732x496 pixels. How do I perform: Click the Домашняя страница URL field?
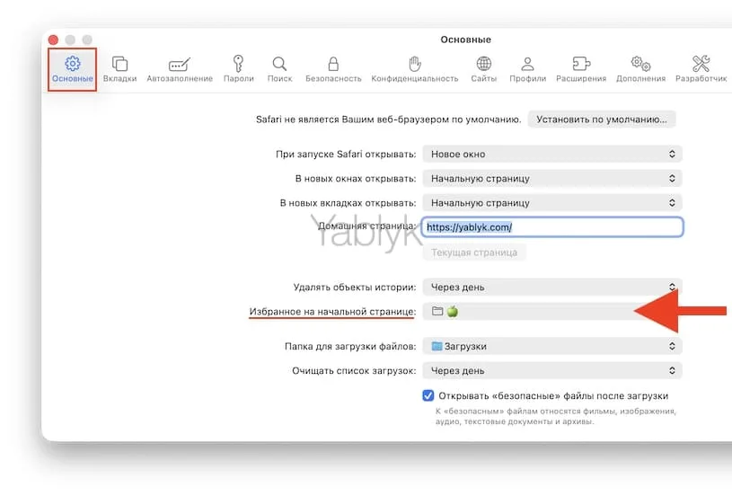tap(552, 227)
